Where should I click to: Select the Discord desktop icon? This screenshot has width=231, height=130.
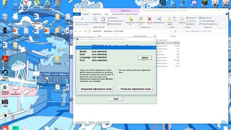[194, 4]
